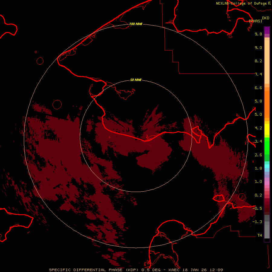272x272 pixels.
Task: Click the 0.2 scale value
Action: [x=258, y=195]
